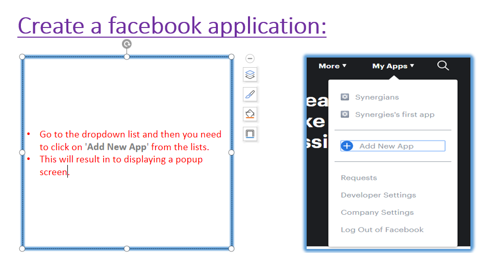Click the bold 'Add New App' text in the bullet

pyautogui.click(x=117, y=147)
